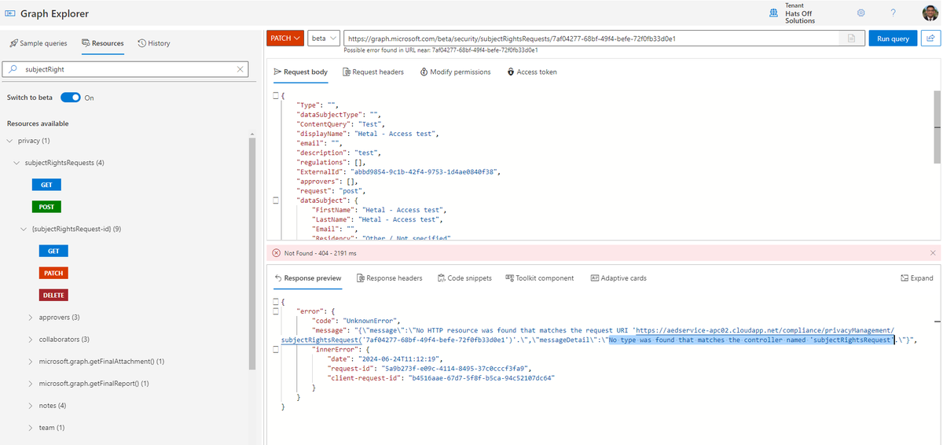Select the Resources tab

click(102, 43)
